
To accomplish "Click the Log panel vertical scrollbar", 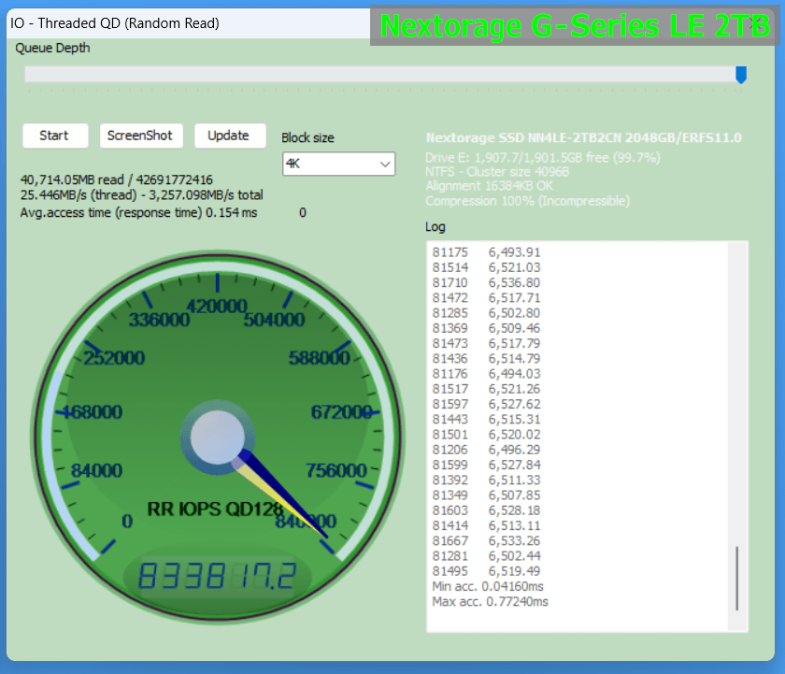I will pos(737,437).
